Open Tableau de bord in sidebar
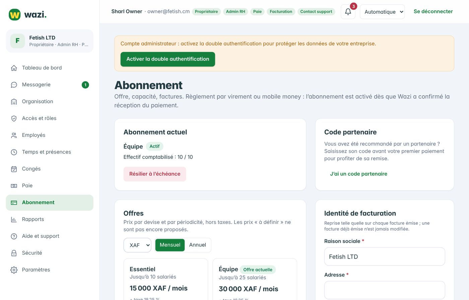This screenshot has height=300, width=469. pyautogui.click(x=50, y=68)
